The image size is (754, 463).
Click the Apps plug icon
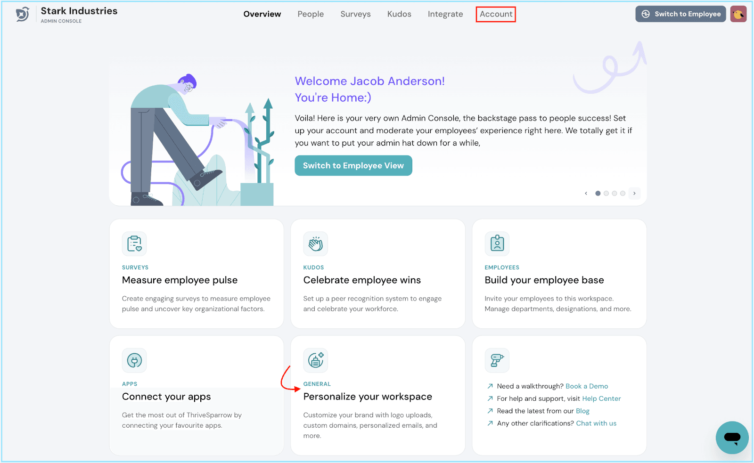[x=134, y=361]
